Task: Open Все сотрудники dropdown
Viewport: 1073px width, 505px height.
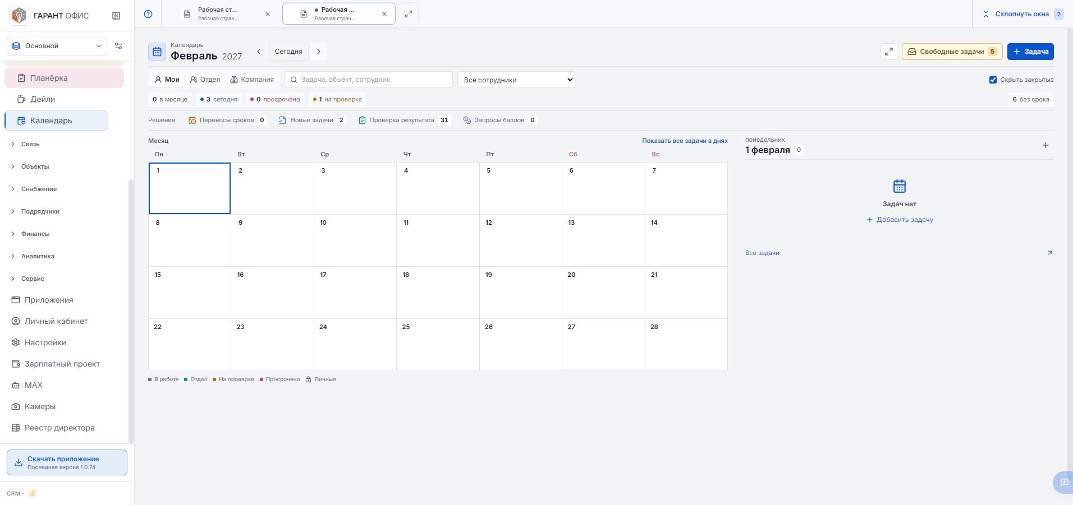Action: click(x=516, y=80)
